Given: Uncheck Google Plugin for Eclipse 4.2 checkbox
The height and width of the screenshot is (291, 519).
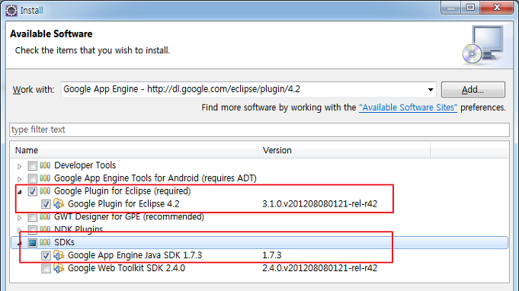Looking at the screenshot, I should [x=46, y=204].
